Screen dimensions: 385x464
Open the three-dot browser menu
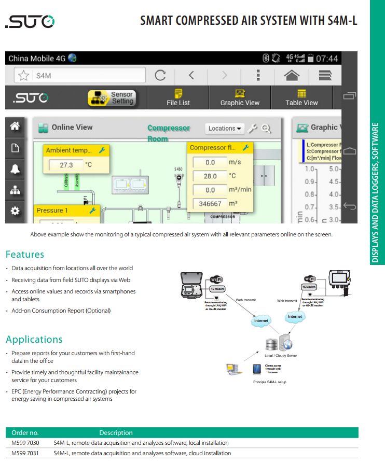click(x=258, y=75)
